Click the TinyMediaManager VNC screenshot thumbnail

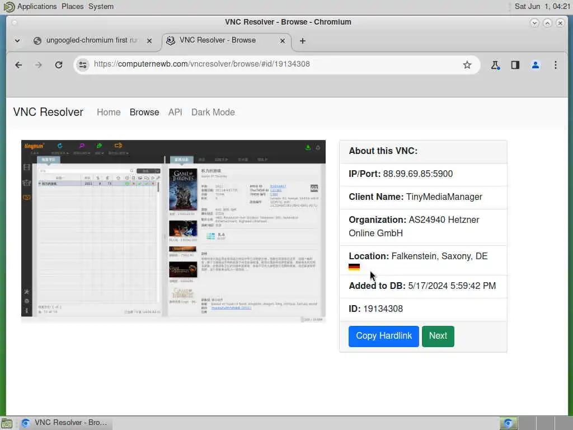[173, 231]
